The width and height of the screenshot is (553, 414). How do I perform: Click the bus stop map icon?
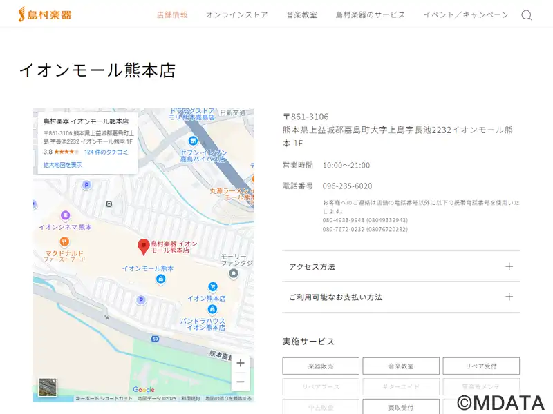point(109,204)
